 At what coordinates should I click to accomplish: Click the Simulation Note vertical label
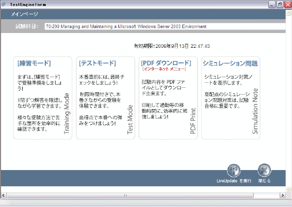(x=255, y=111)
